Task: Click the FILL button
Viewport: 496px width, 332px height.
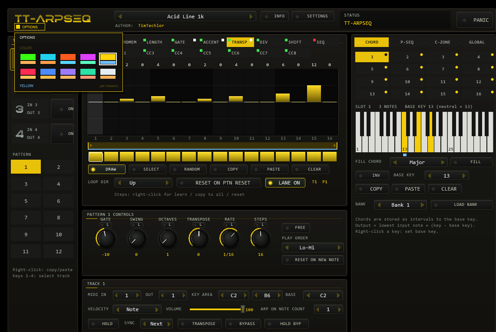Action: coord(472,162)
